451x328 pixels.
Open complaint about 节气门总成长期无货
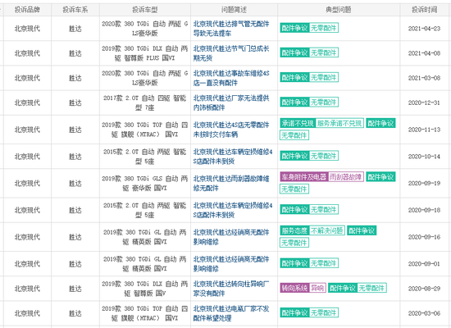pos(231,53)
